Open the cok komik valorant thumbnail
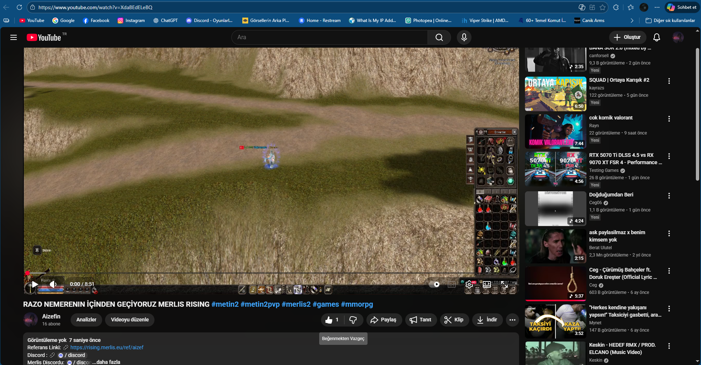The height and width of the screenshot is (365, 701). (556, 132)
